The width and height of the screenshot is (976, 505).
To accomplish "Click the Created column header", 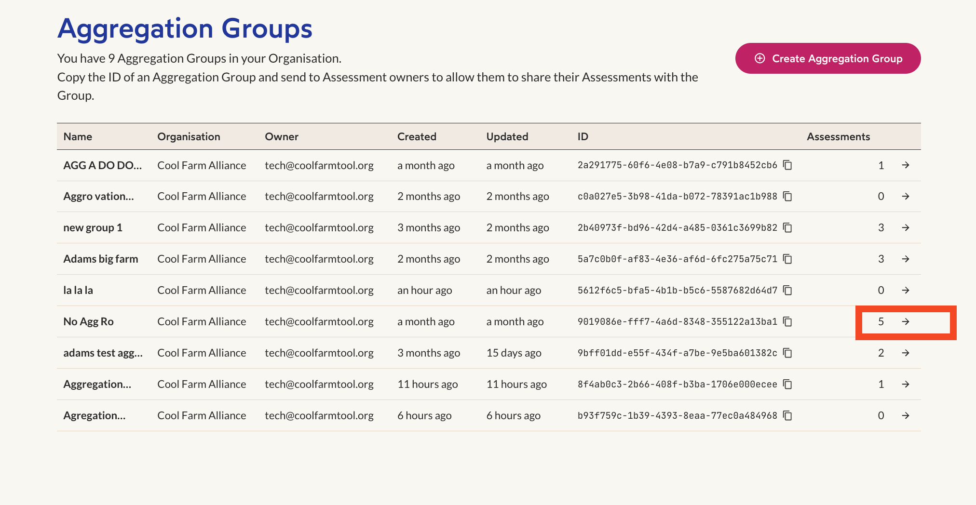I will (x=417, y=137).
